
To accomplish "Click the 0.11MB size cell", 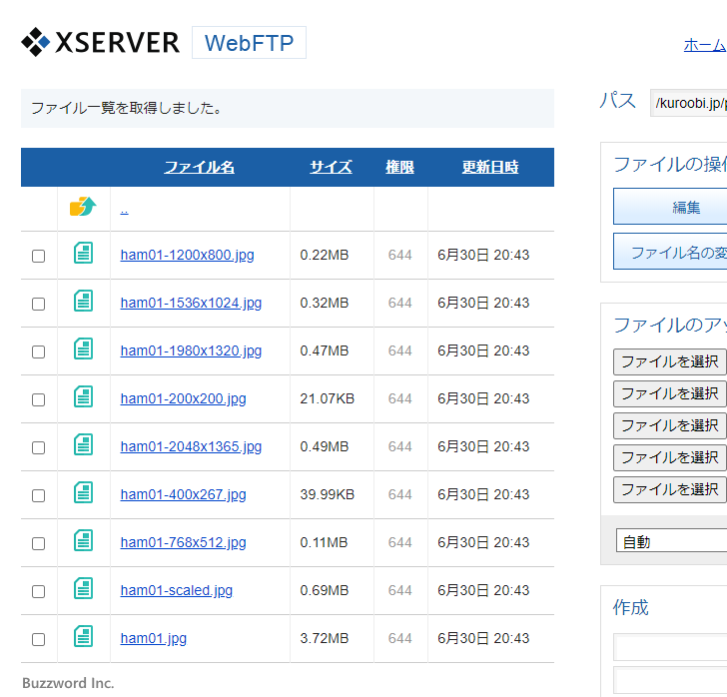I will pos(324,542).
